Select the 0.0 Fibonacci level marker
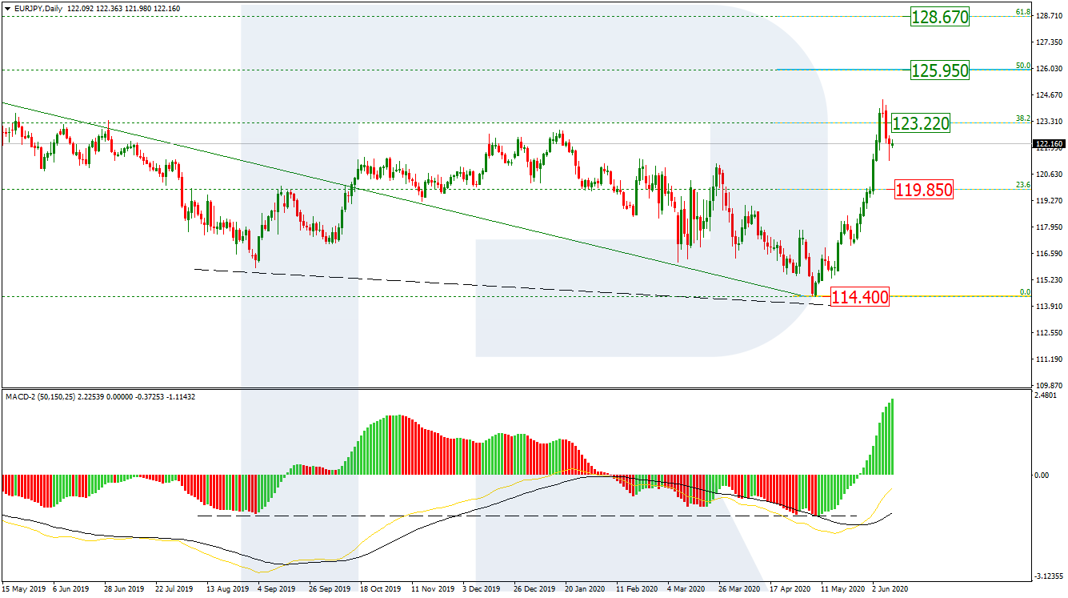This screenshot has height=598, width=1068. [x=1024, y=292]
